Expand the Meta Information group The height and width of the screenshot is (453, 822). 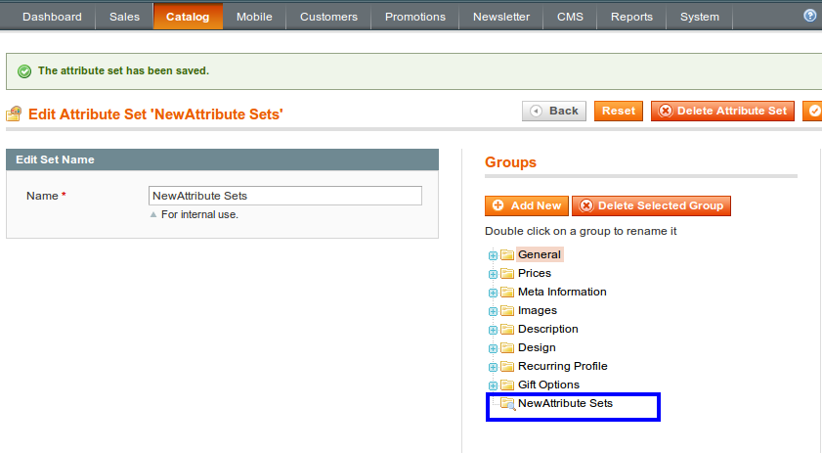[493, 293]
